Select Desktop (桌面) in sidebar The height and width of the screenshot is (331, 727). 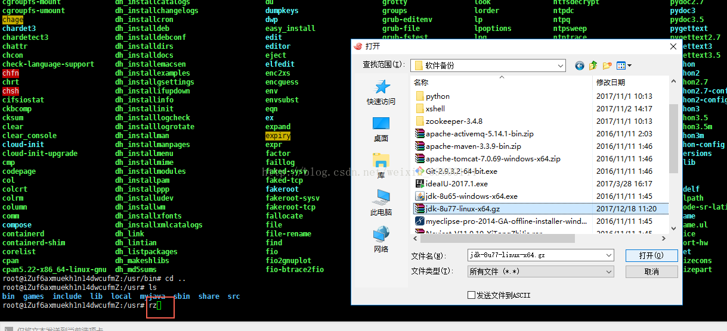(x=381, y=129)
